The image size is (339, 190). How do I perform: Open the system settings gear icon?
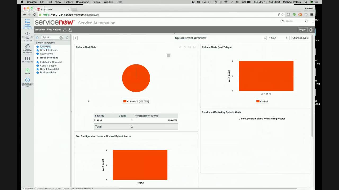[x=311, y=30]
